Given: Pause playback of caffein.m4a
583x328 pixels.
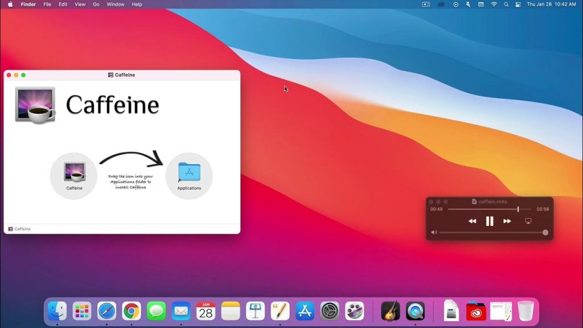Looking at the screenshot, I should click(x=490, y=222).
